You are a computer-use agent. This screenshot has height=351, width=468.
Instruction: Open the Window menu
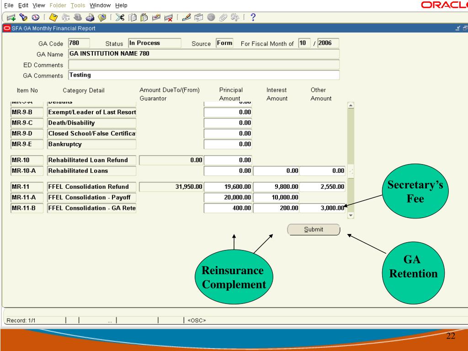[99, 5]
